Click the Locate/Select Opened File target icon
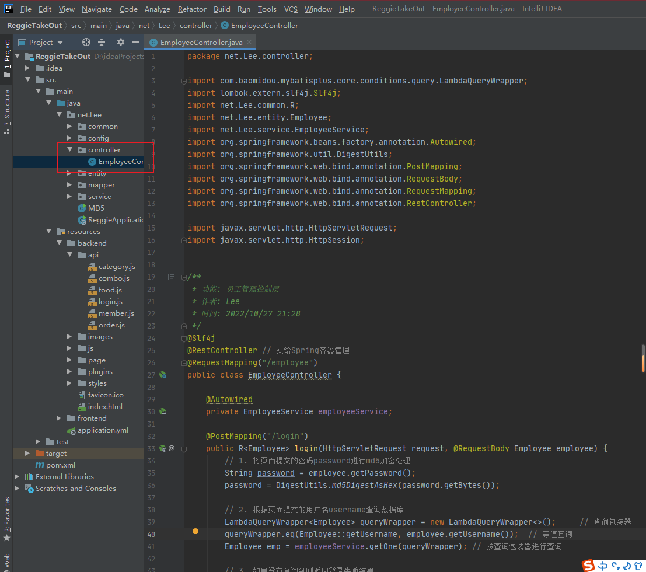 pos(86,42)
